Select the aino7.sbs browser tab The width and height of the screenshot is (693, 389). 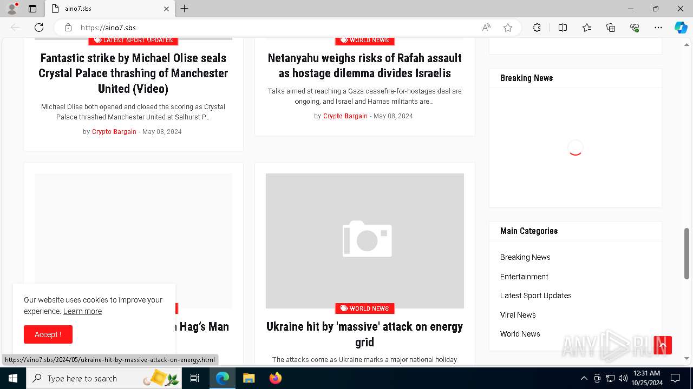point(111,9)
